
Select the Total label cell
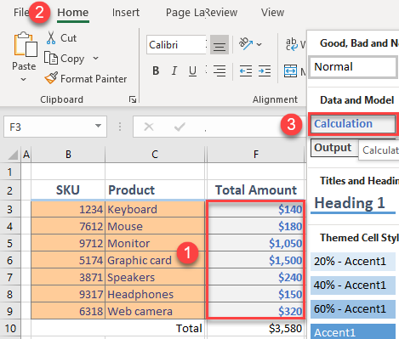155,328
